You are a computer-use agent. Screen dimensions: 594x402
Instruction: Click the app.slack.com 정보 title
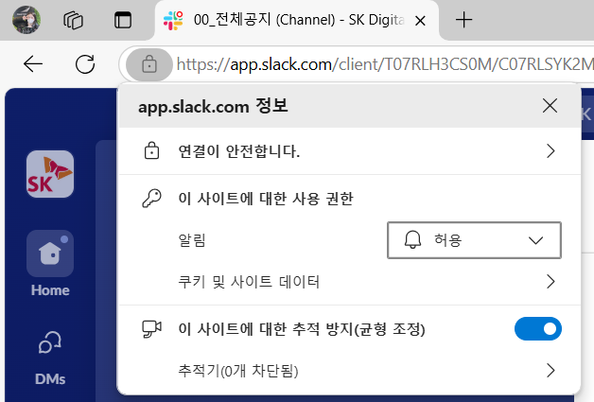pos(213,107)
